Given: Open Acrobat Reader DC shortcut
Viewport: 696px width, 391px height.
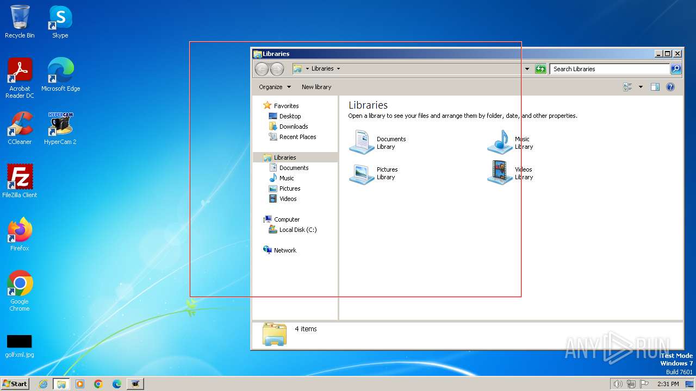Looking at the screenshot, I should click(20, 78).
